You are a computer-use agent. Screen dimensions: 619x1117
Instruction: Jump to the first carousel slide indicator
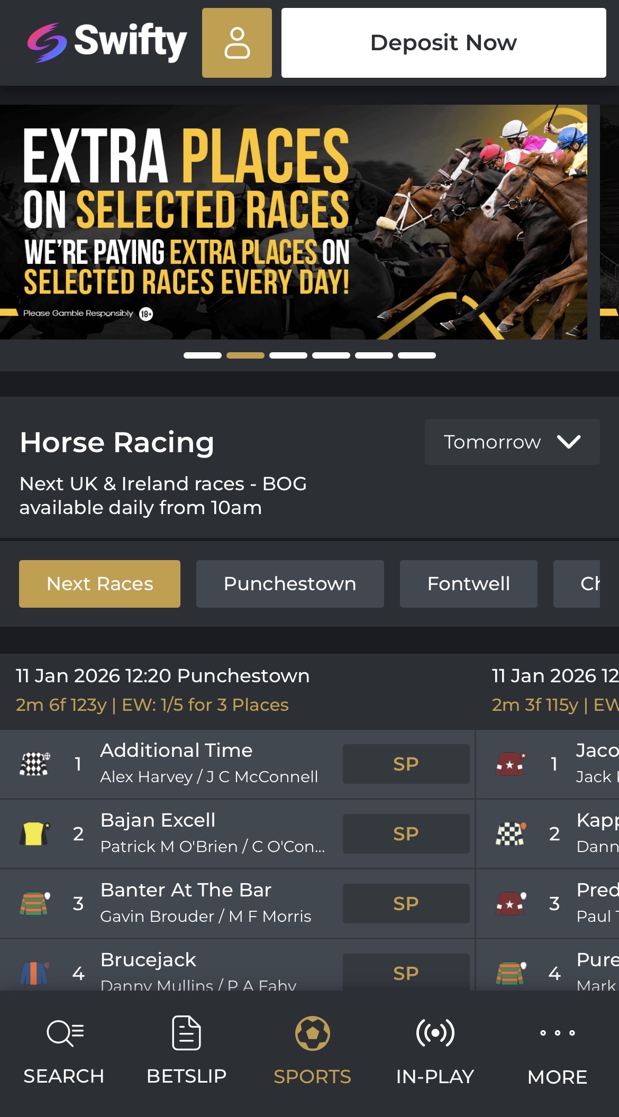(x=202, y=355)
